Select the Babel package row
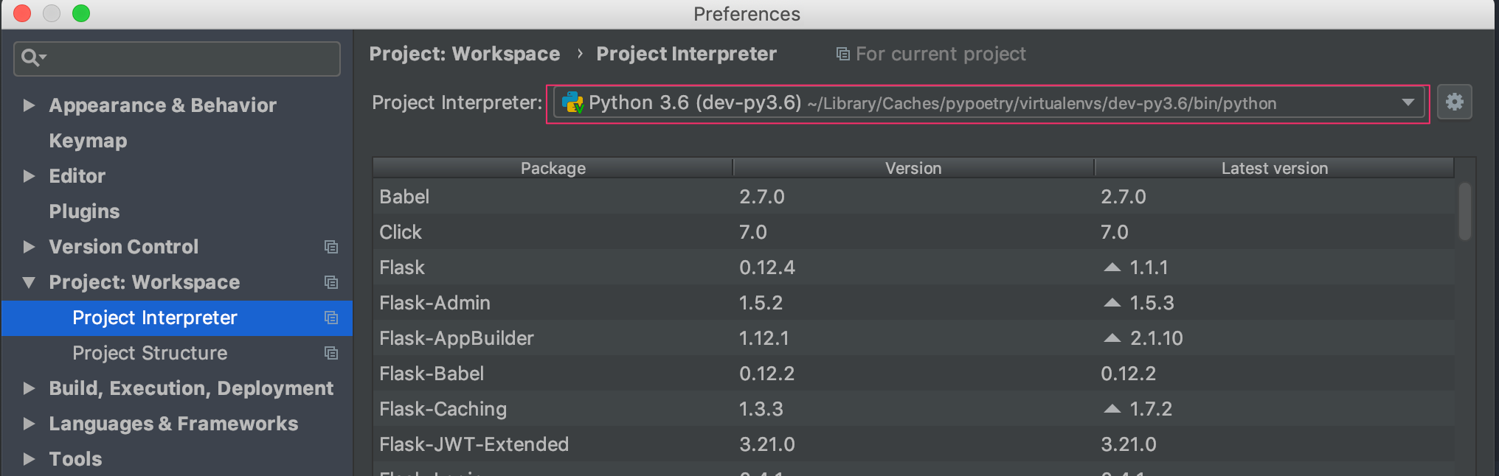Image resolution: width=1499 pixels, height=476 pixels. 913,197
